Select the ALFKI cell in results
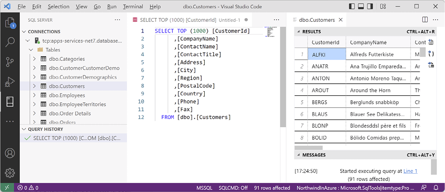This screenshot has width=445, height=192. point(327,54)
